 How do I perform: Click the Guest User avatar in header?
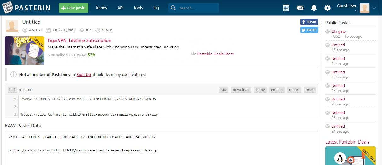(x=365, y=8)
